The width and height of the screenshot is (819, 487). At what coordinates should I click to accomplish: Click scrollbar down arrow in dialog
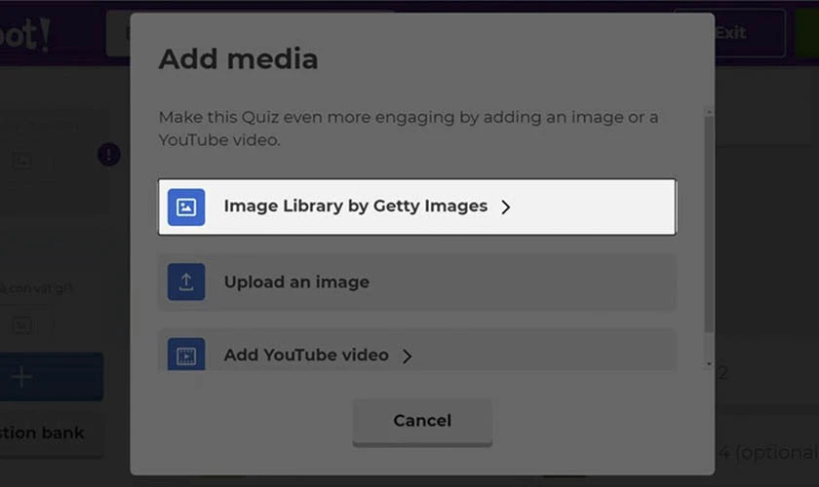(x=708, y=364)
